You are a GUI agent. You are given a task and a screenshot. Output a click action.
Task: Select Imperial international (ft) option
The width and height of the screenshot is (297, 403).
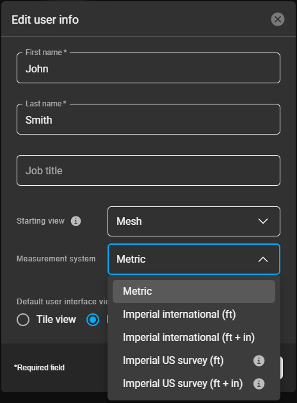194,315
